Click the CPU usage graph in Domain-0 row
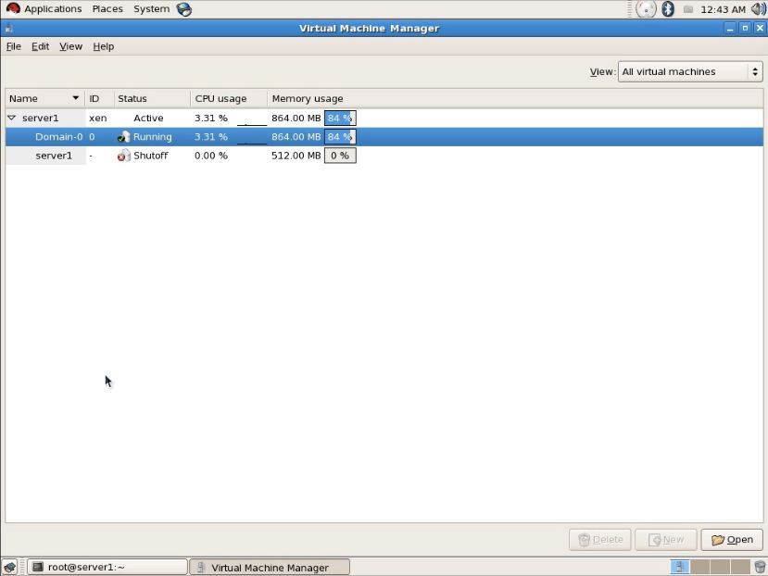Image resolution: width=768 pixels, height=576 pixels. (x=252, y=137)
